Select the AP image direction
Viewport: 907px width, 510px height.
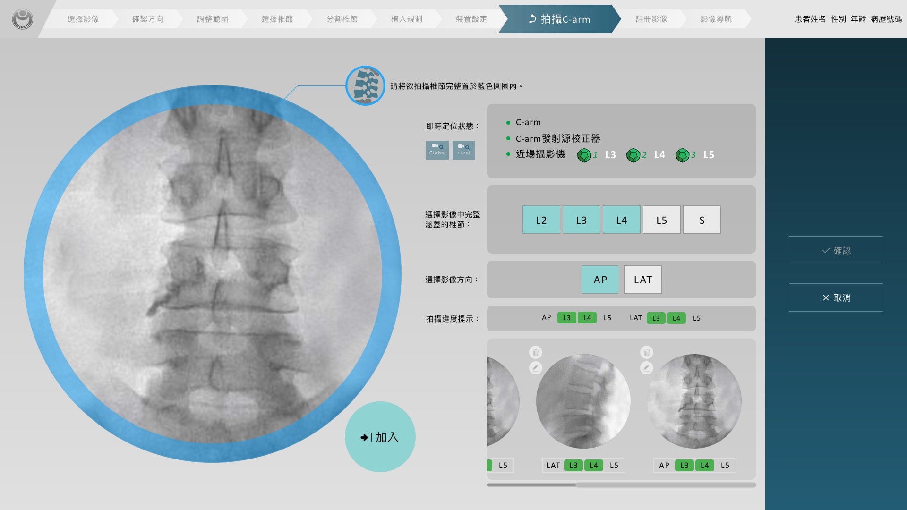click(x=600, y=280)
